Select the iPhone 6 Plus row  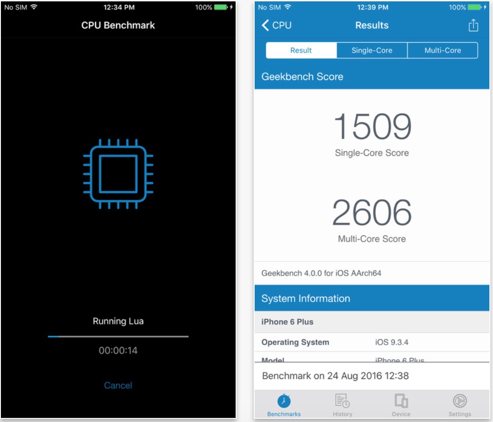[372, 322]
